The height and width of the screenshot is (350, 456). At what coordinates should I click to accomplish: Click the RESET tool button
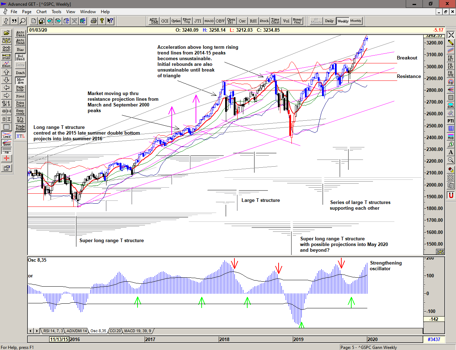[6, 49]
